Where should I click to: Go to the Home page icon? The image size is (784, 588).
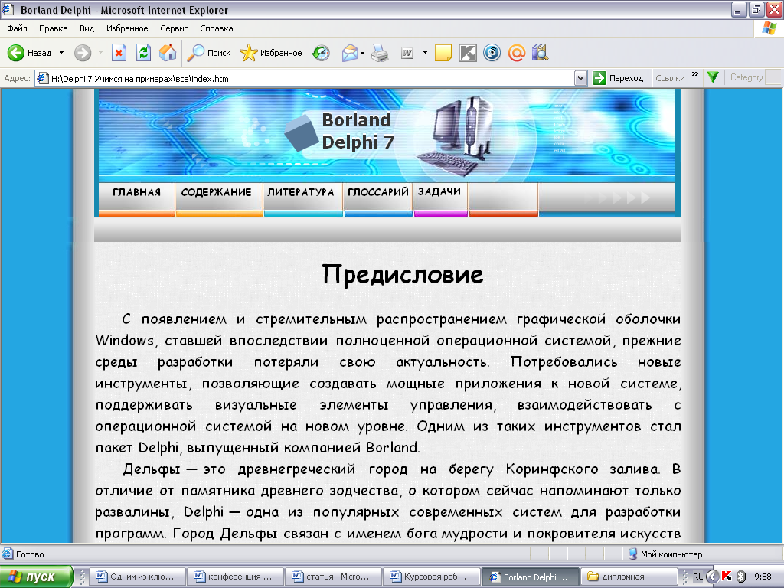(168, 53)
